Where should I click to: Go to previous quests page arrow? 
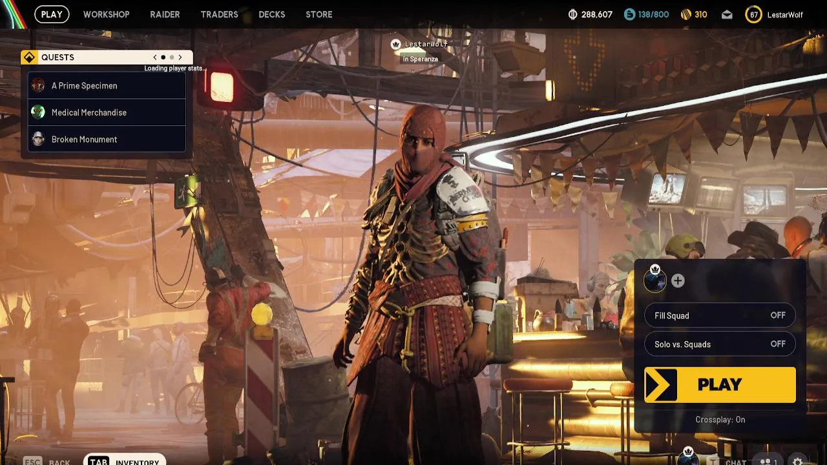click(x=155, y=57)
